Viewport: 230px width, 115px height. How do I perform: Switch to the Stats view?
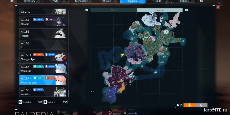pyautogui.click(x=114, y=10)
